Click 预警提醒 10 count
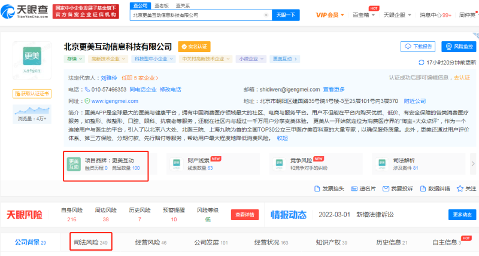The height and width of the screenshot is (256, 479). 174,220
